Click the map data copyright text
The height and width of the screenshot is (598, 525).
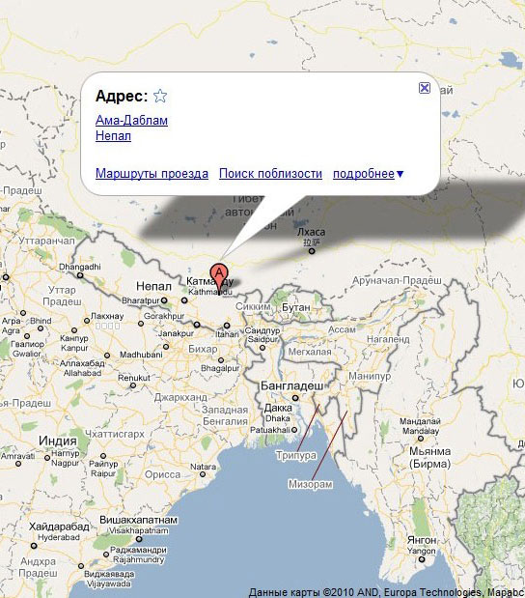tap(386, 592)
